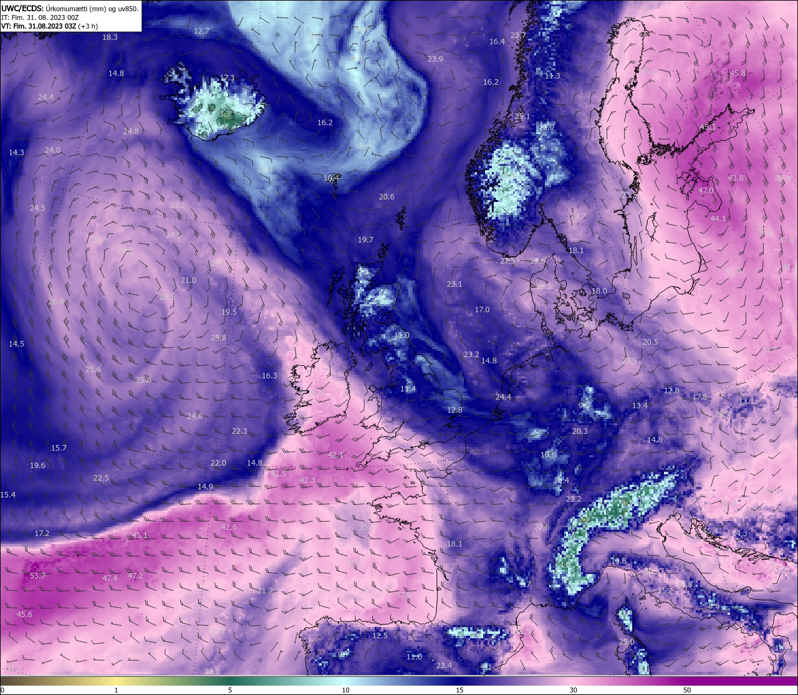
Task: Click the init time 'IT: Fim. 31. 08. 2023 00Z'
Action: (40, 17)
